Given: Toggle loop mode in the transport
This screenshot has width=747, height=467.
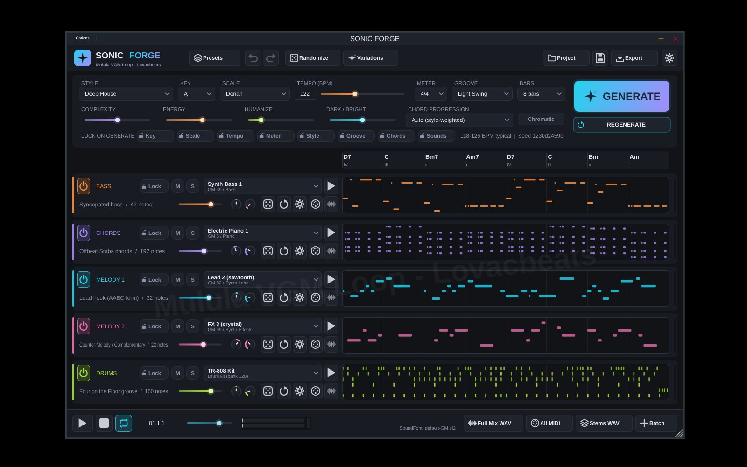Looking at the screenshot, I should [x=124, y=423].
